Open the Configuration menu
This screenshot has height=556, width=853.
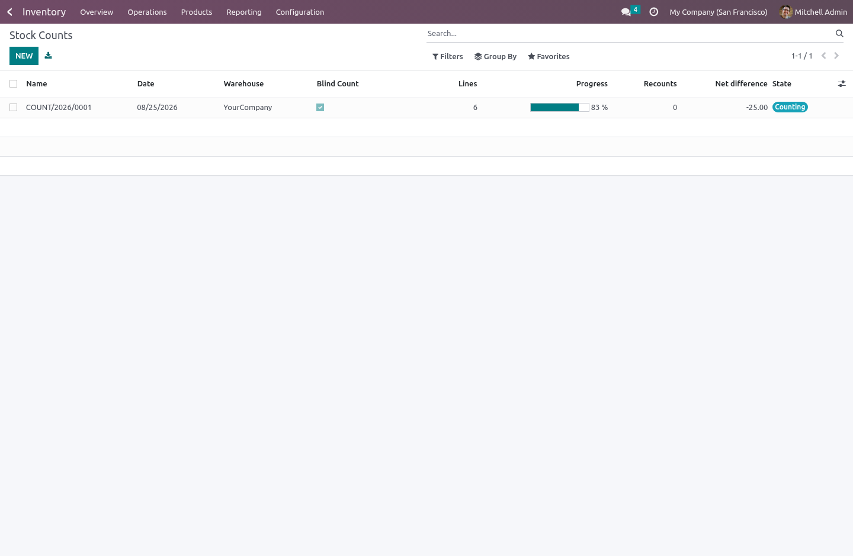(300, 12)
